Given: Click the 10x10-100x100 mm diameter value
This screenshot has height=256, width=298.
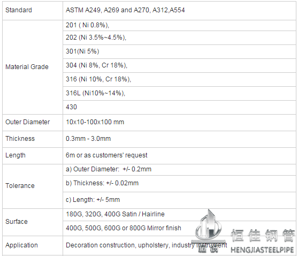Looking at the screenshot, I should point(95,122).
